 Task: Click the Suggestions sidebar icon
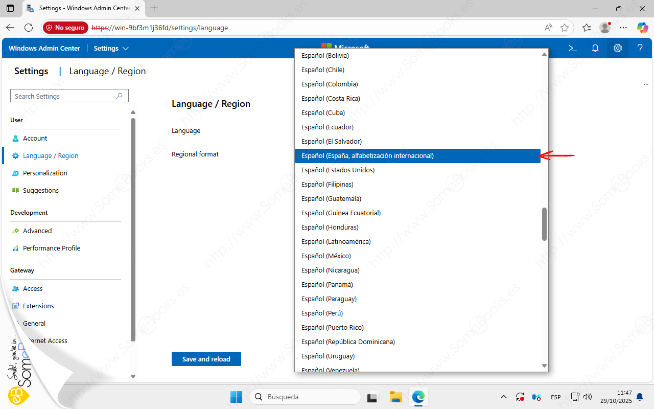[15, 190]
